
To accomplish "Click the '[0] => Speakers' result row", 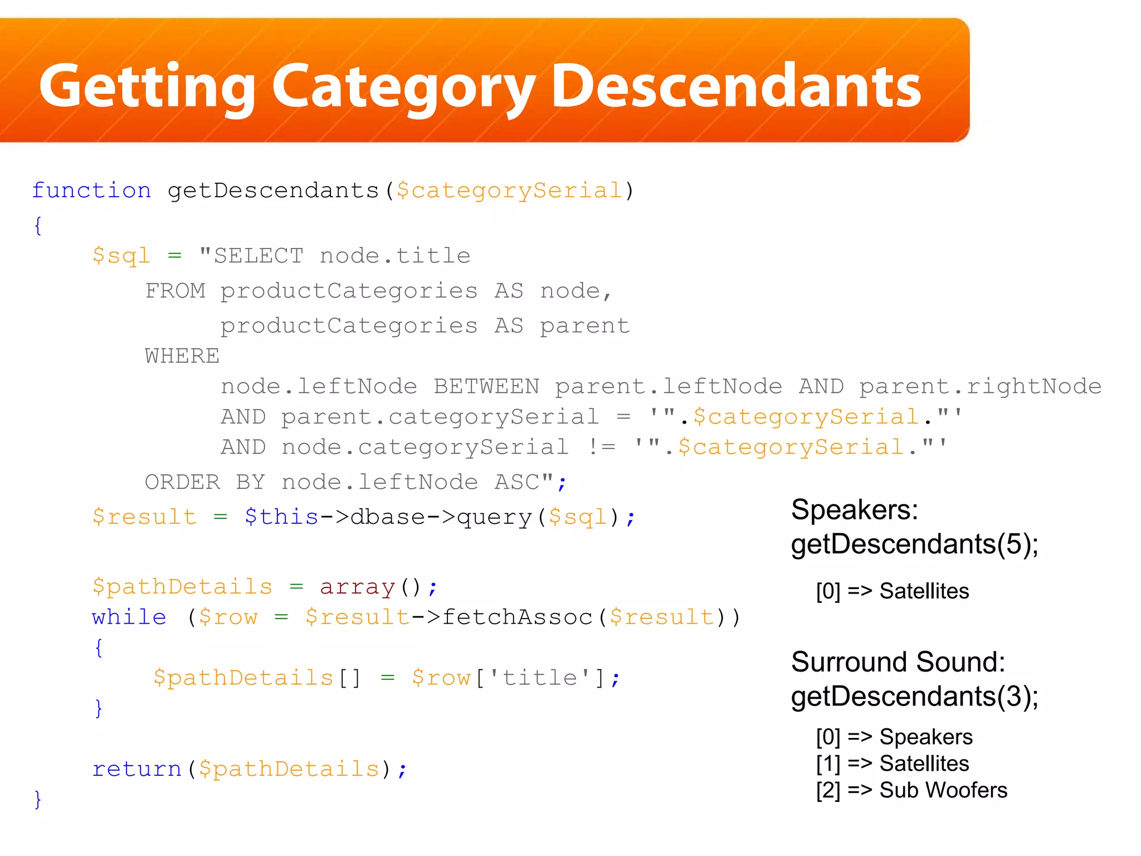I will tap(894, 737).
